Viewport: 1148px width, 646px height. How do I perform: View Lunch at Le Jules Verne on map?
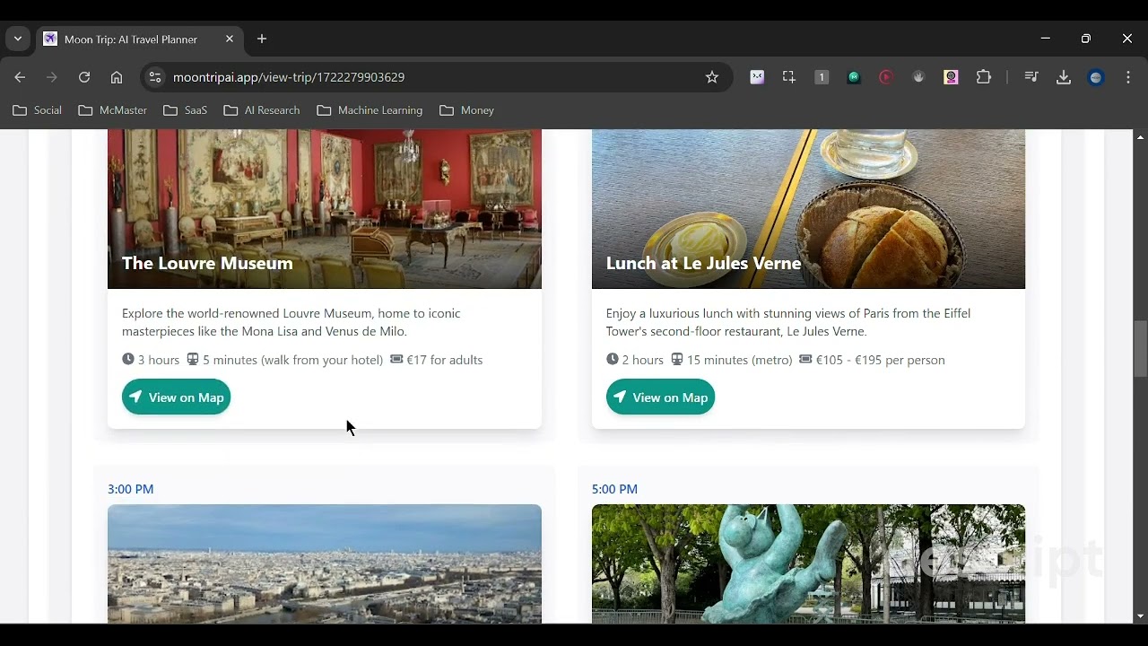point(660,397)
